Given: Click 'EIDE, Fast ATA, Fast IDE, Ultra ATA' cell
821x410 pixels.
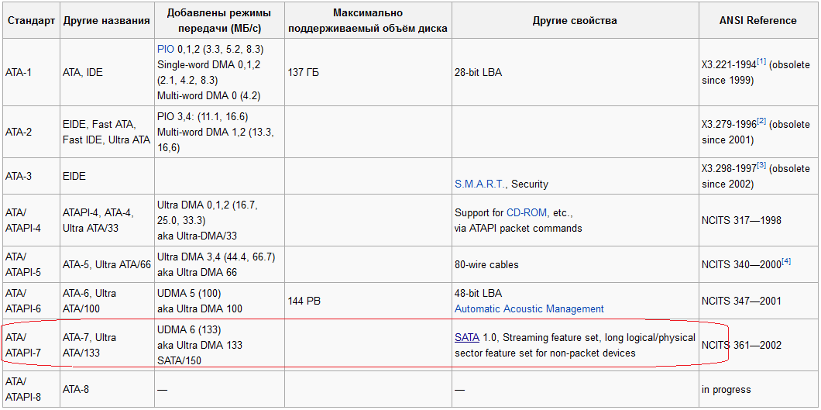Looking at the screenshot, I should pos(107,132).
